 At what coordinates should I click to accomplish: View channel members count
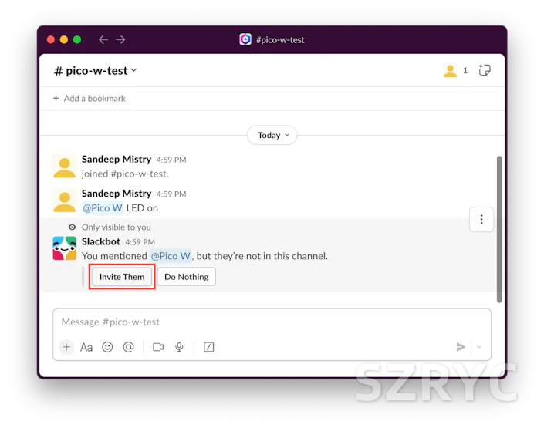click(x=455, y=71)
